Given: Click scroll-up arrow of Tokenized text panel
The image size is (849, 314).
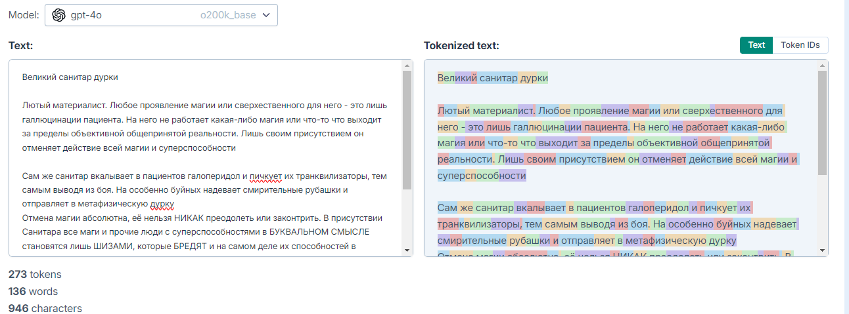Looking at the screenshot, I should [822, 66].
